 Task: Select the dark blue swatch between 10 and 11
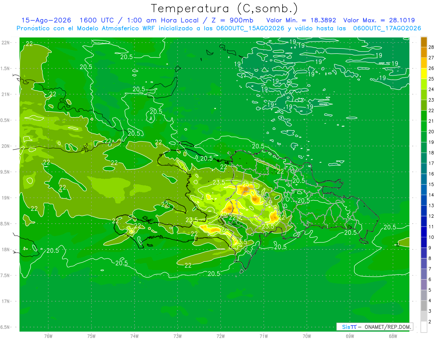point(424,232)
